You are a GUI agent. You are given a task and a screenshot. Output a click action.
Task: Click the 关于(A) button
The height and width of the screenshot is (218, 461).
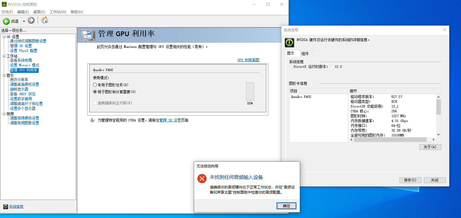tap(430, 147)
